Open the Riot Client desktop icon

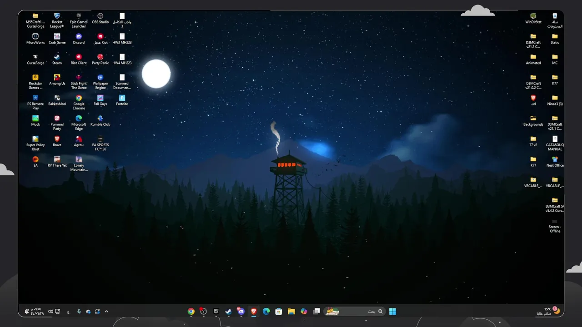point(79,59)
